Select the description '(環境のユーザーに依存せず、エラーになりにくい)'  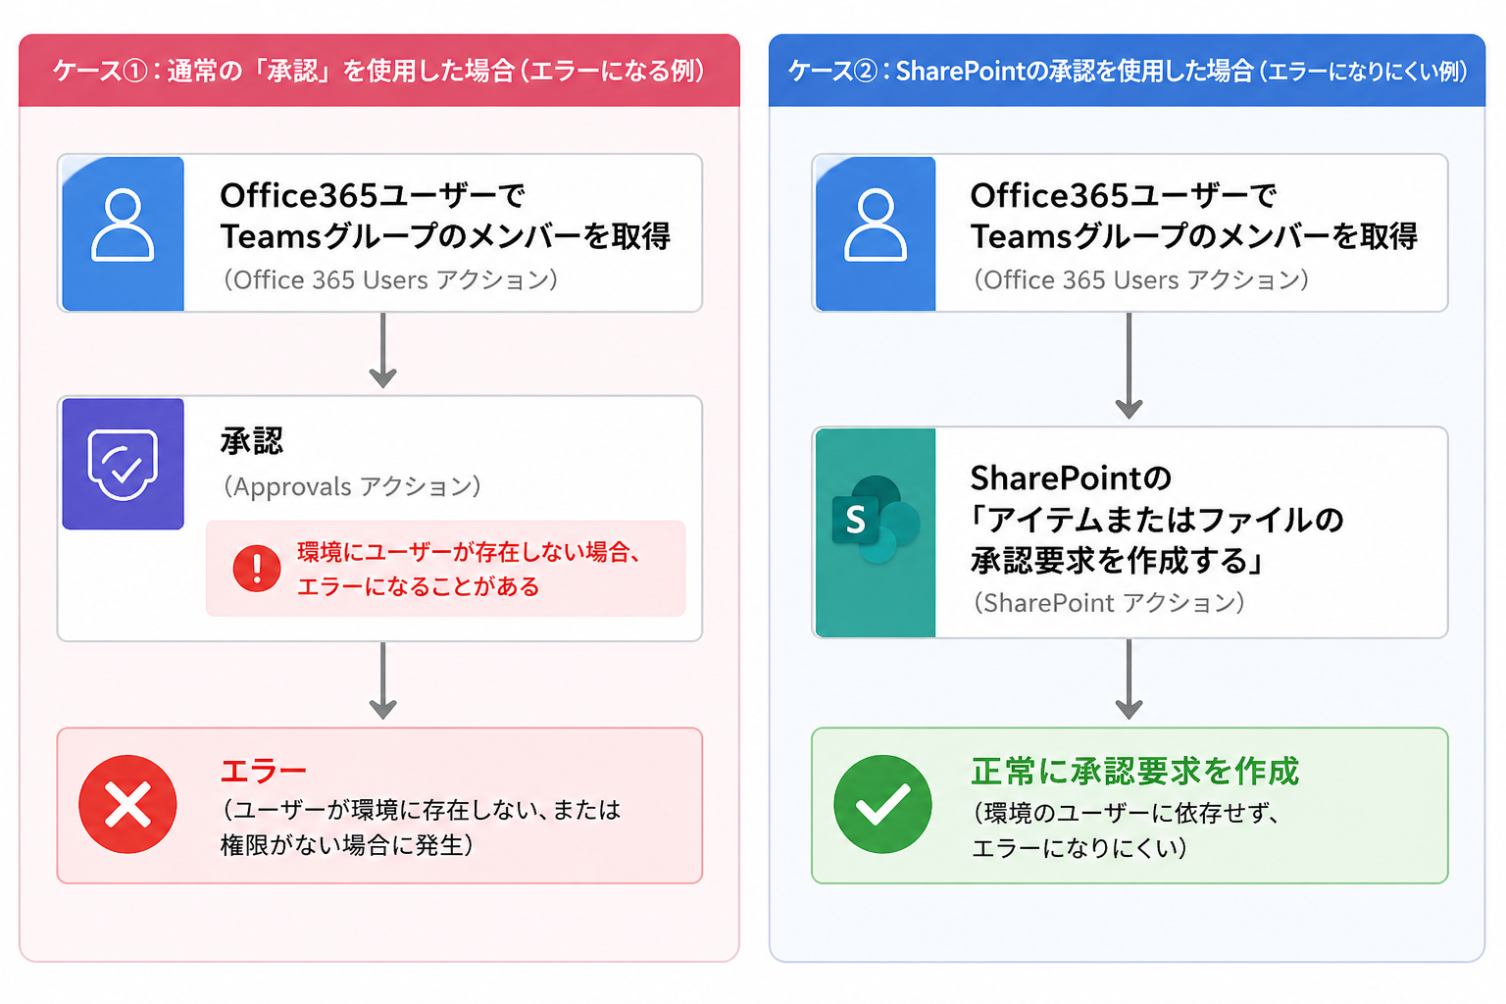(1126, 829)
